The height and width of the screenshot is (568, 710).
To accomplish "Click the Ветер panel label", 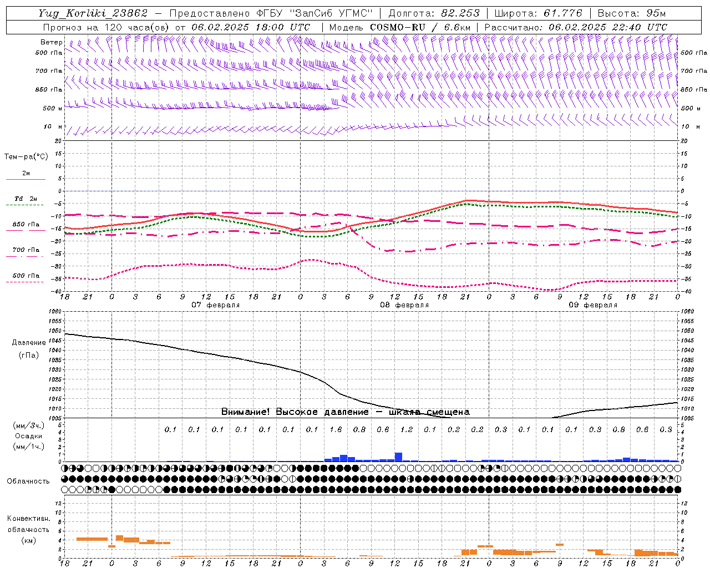I will (52, 42).
